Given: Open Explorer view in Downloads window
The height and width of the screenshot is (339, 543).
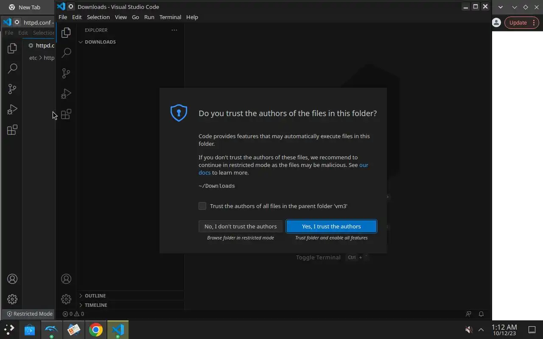Looking at the screenshot, I should (66, 33).
